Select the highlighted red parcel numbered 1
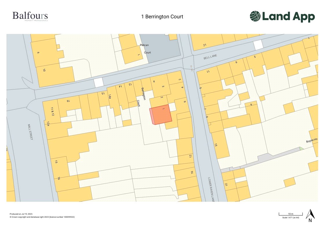Screen dimensions: 324x229 click(x=161, y=114)
